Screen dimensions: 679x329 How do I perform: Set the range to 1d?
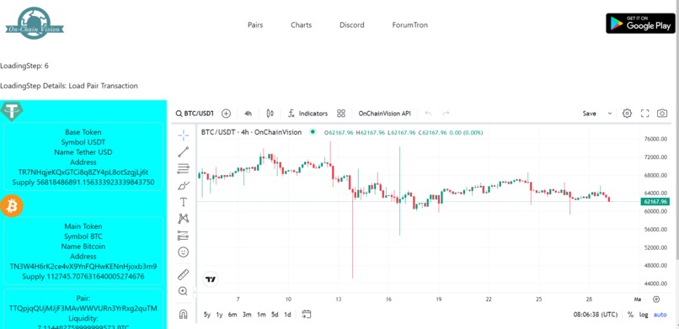pyautogui.click(x=287, y=315)
